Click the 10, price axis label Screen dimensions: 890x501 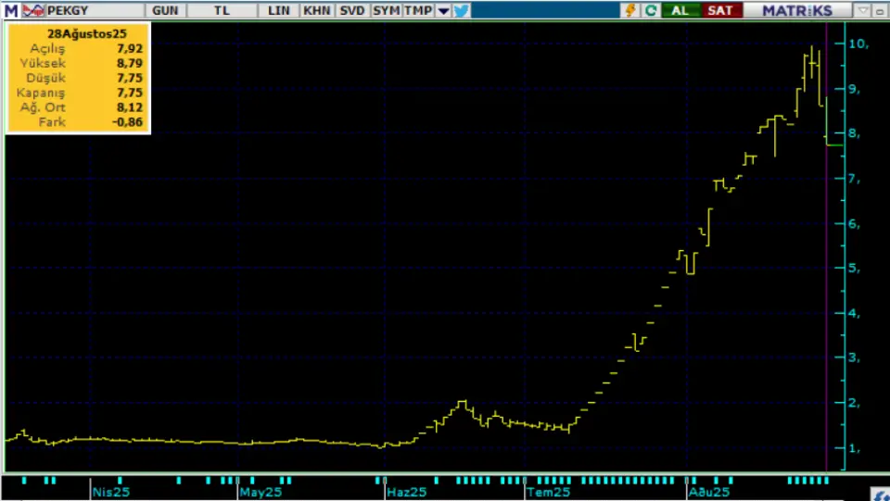pos(858,44)
